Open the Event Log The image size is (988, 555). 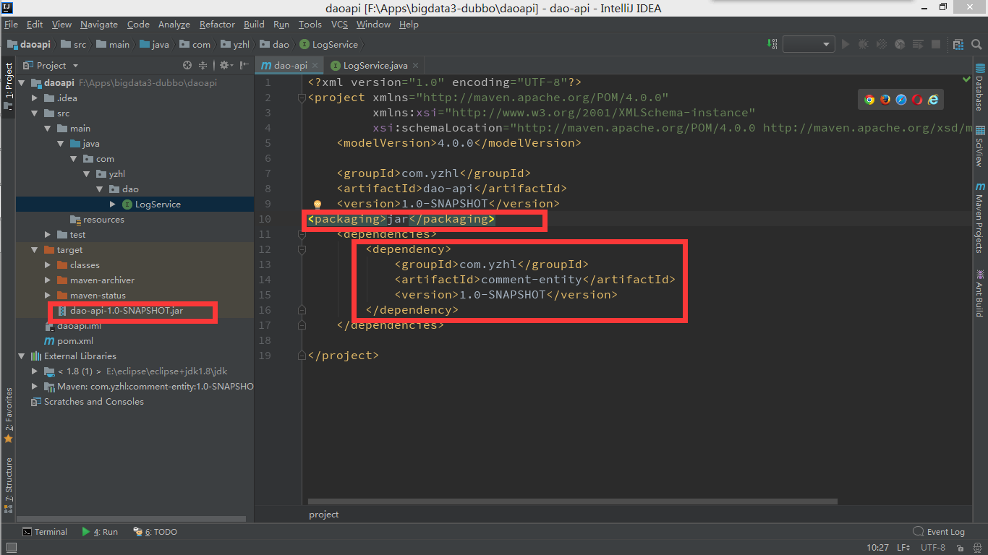coord(939,532)
